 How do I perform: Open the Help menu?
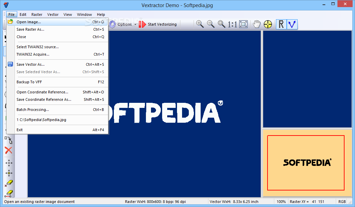click(101, 14)
